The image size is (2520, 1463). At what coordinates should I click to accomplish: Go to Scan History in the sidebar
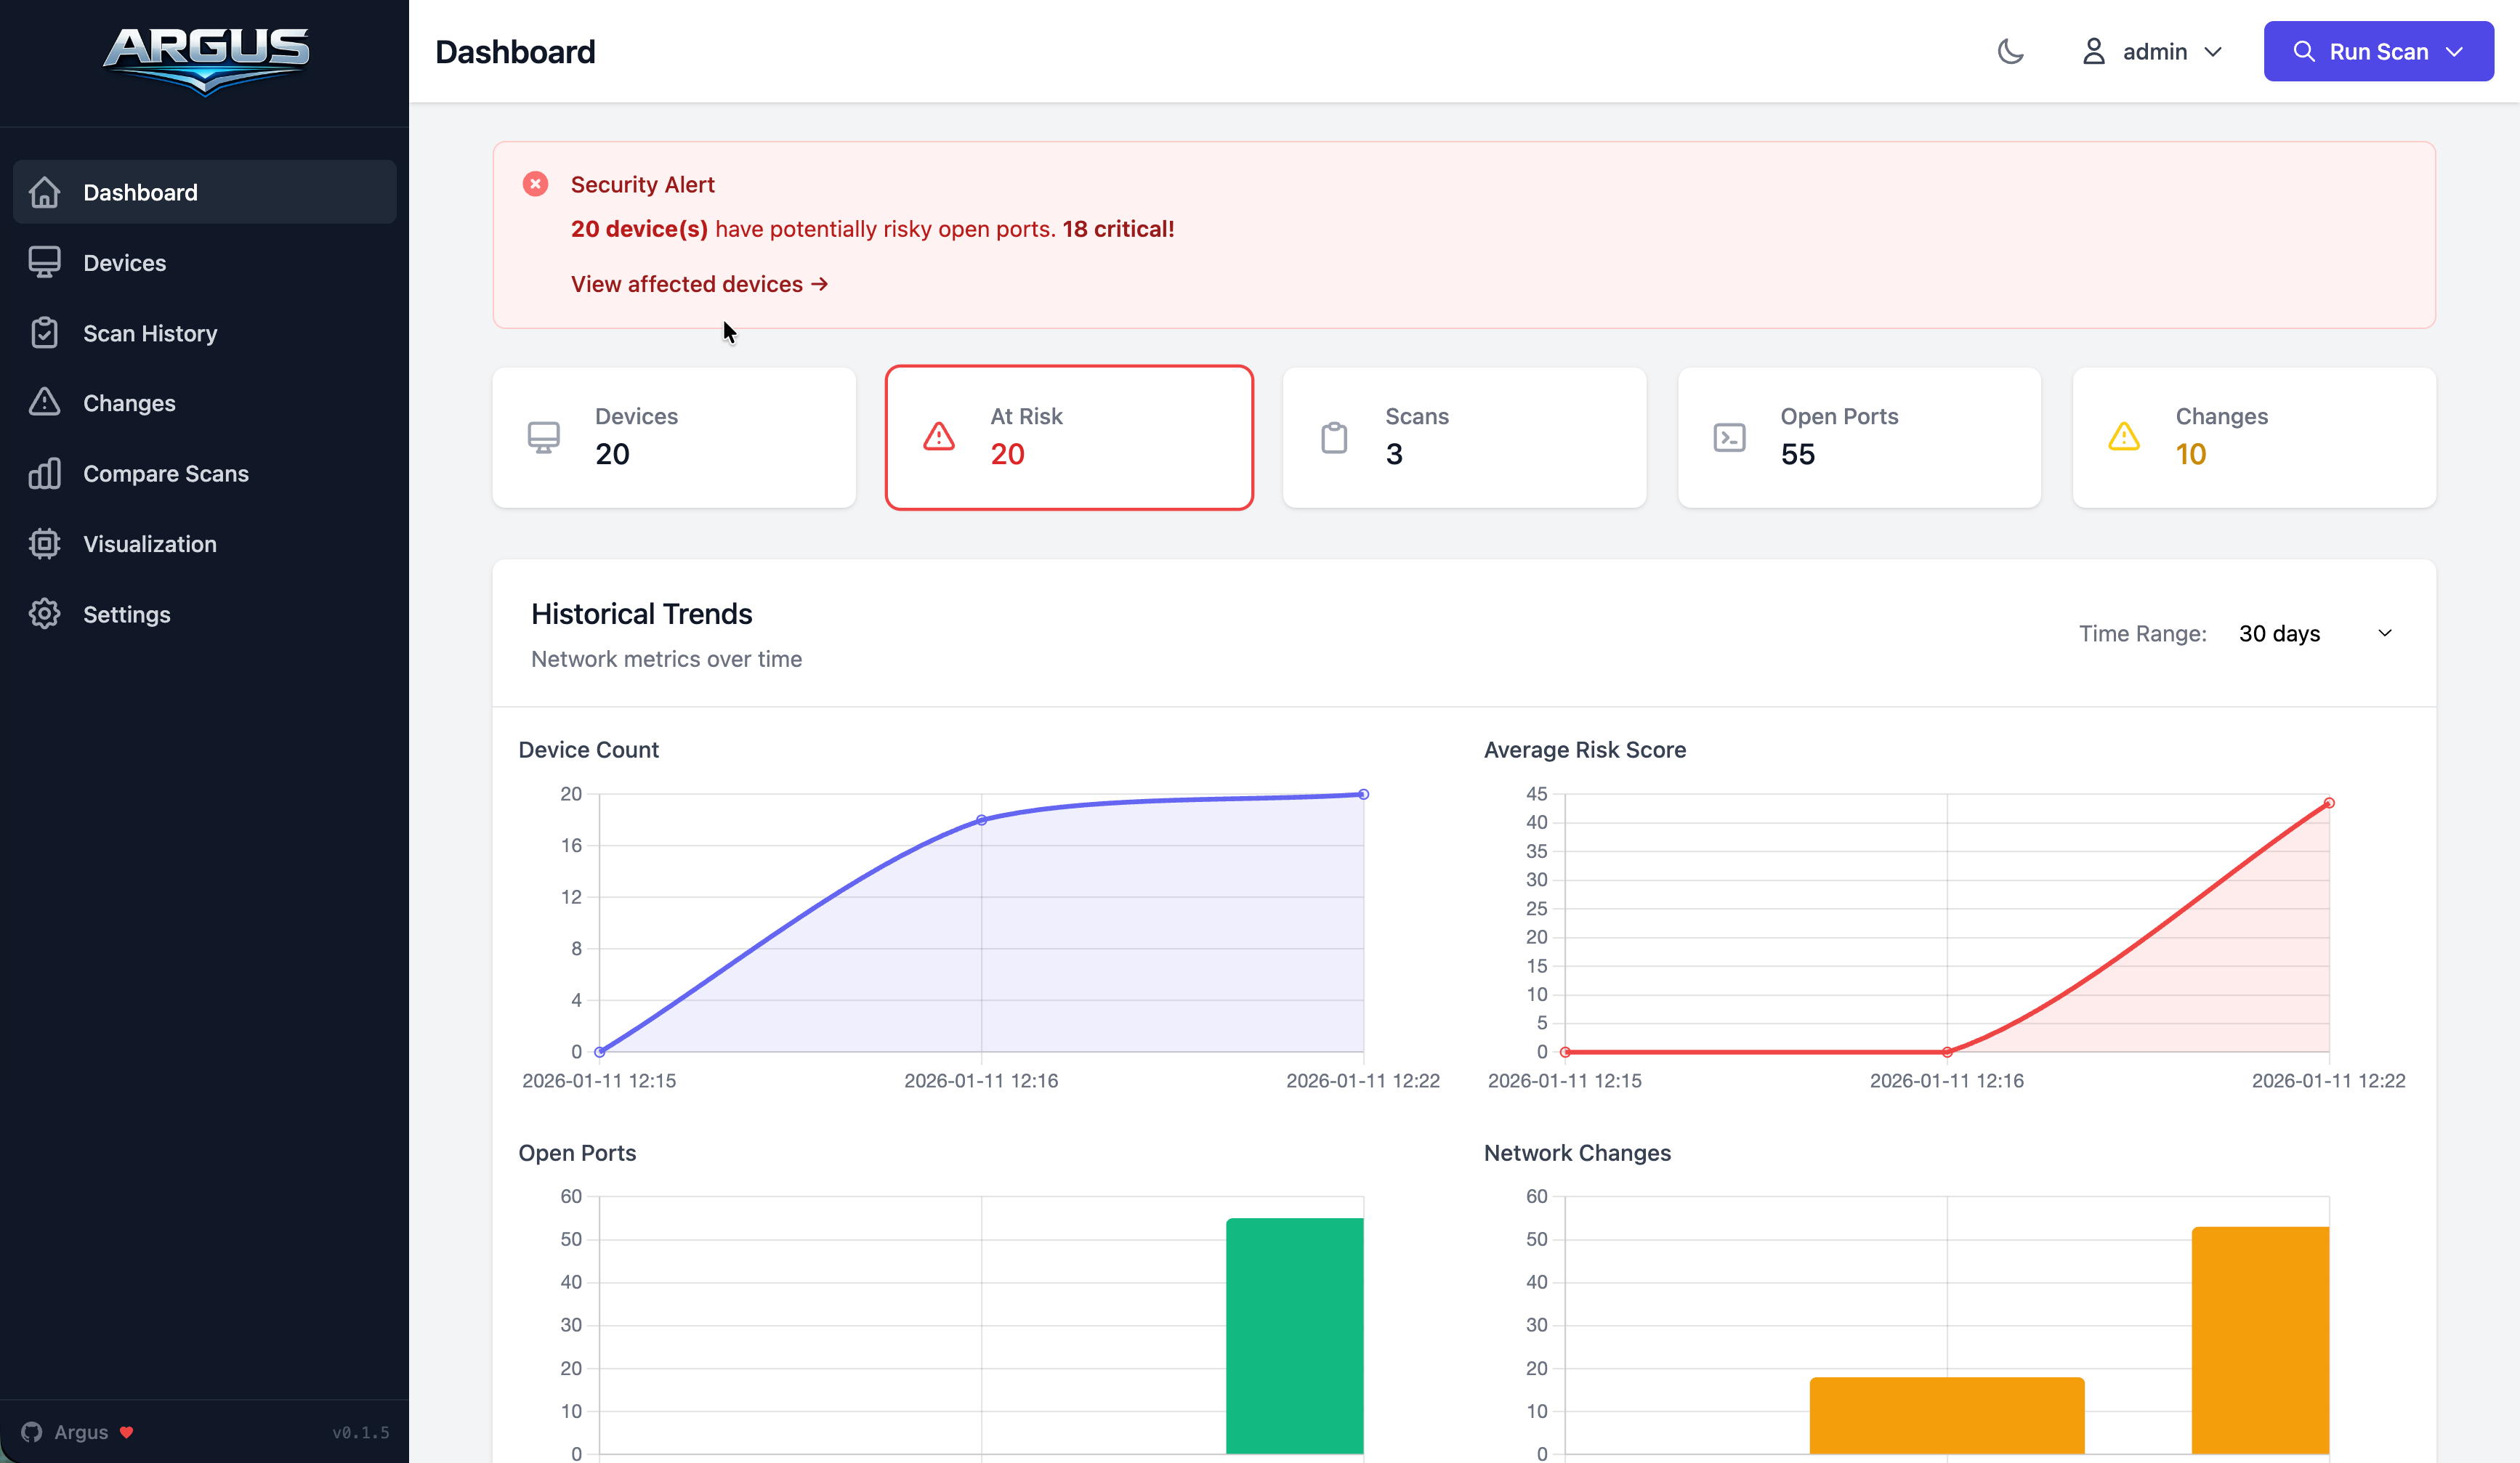click(x=150, y=333)
